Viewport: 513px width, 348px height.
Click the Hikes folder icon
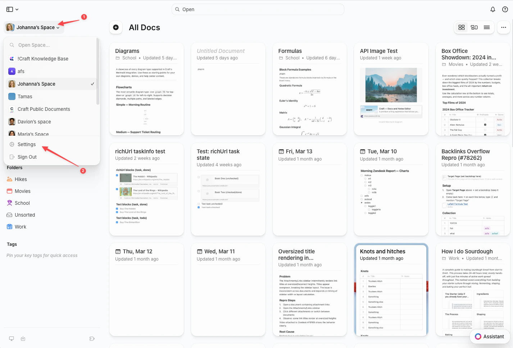[10, 179]
